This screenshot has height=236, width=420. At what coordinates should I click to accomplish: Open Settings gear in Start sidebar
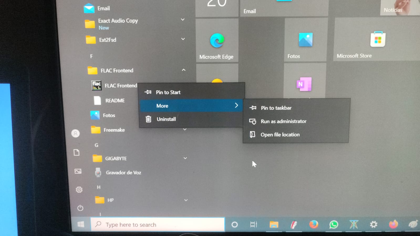(79, 190)
